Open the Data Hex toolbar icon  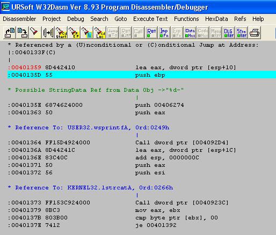pyautogui.click(x=190, y=33)
